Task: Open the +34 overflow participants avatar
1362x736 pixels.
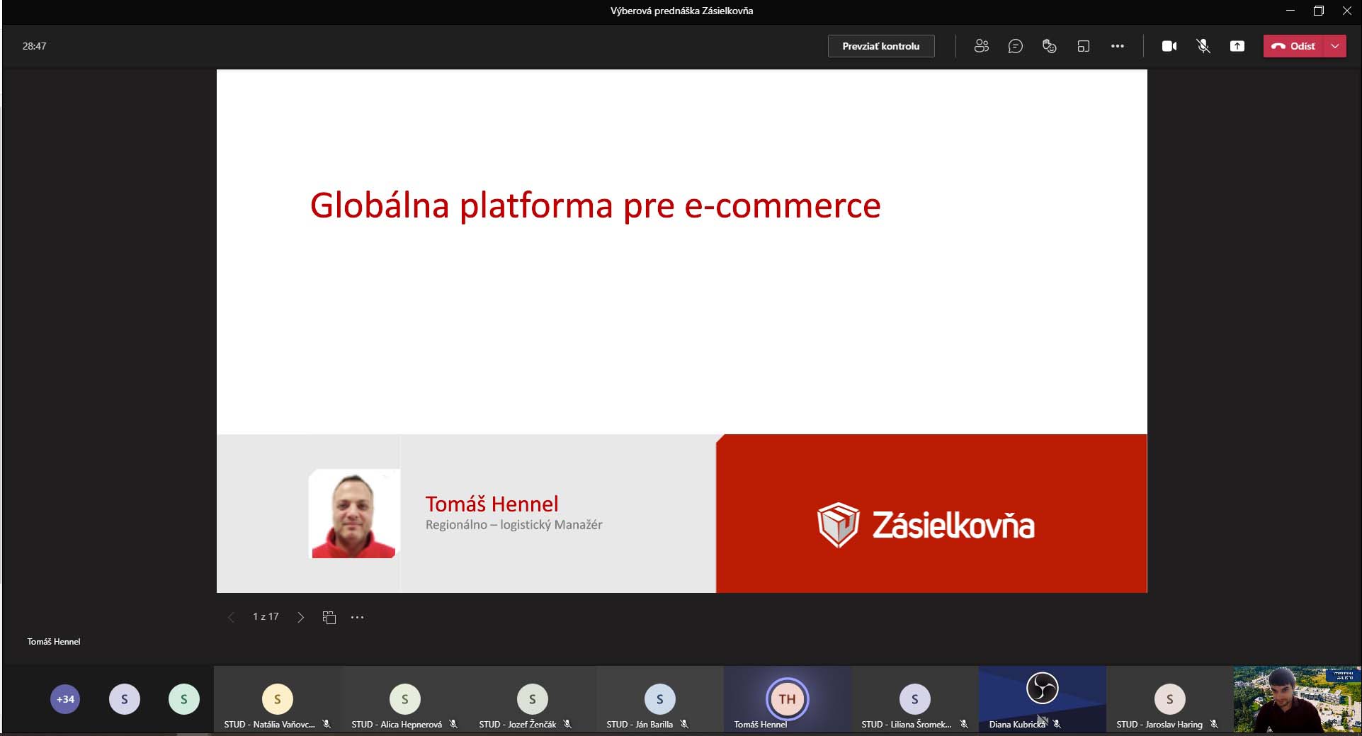Action: click(x=65, y=699)
